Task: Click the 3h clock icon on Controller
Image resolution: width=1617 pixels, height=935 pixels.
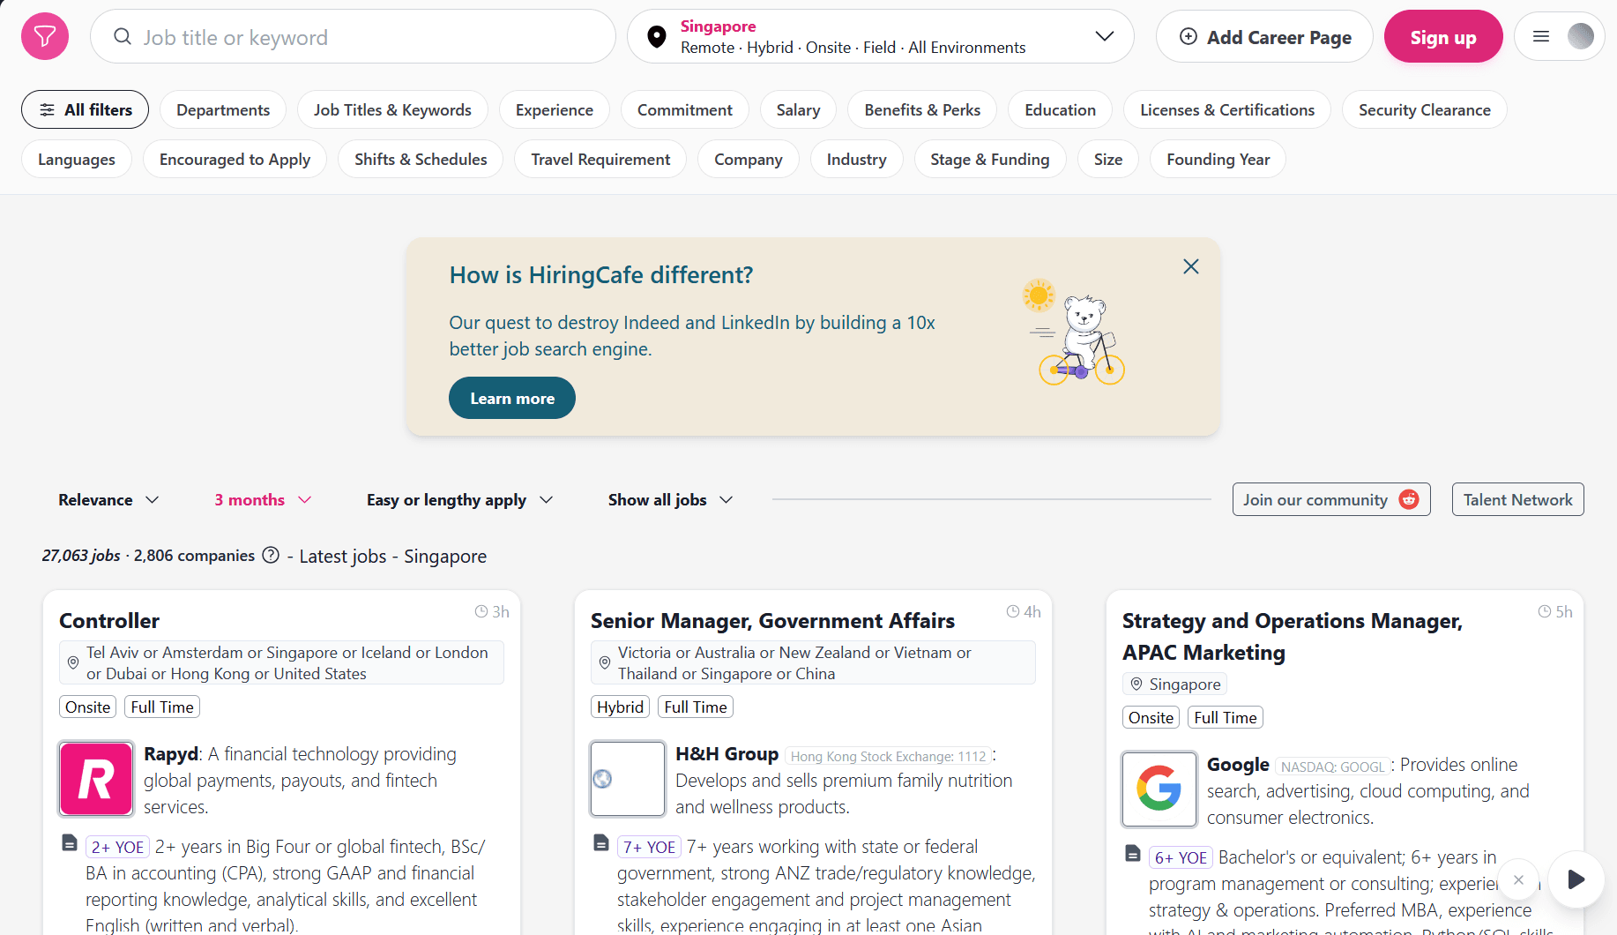Action: point(481,611)
